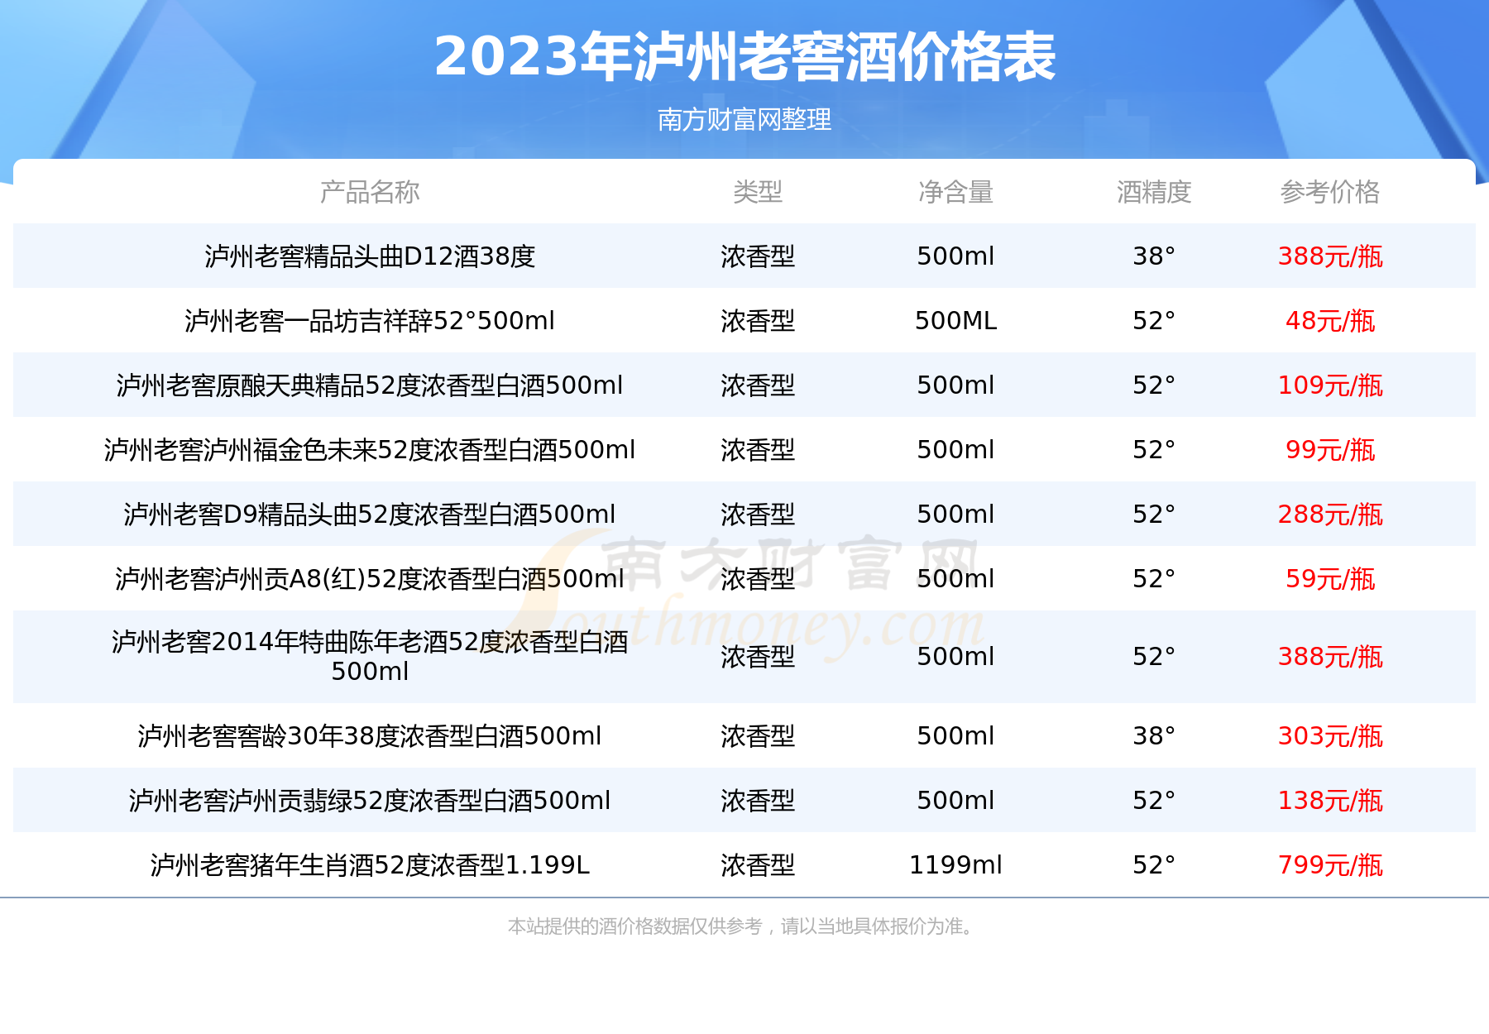Click the 500ML volume for 一品坊吉祥辞
The height and width of the screenshot is (1034, 1489).
click(x=955, y=321)
